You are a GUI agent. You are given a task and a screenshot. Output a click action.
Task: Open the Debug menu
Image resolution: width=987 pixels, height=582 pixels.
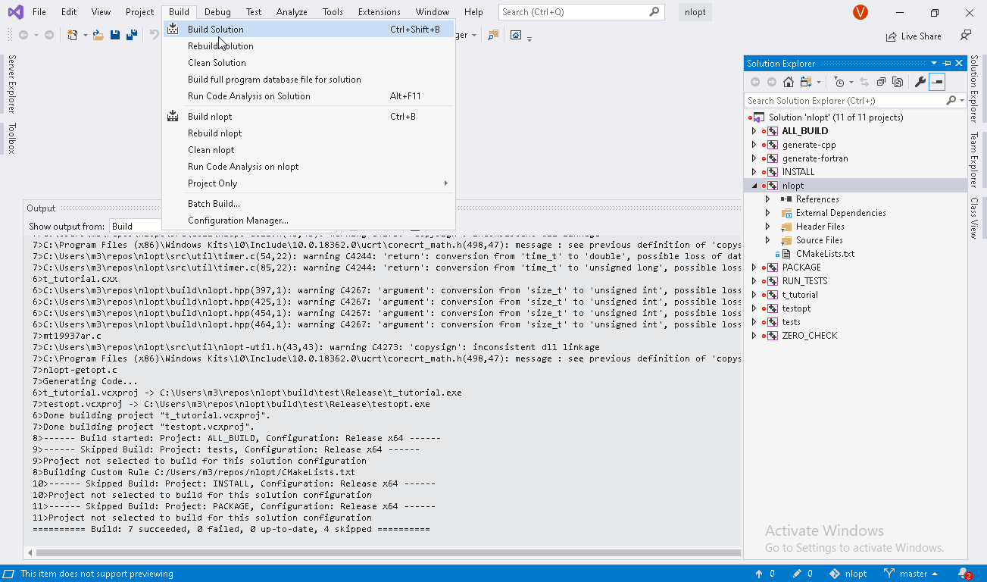coord(217,12)
